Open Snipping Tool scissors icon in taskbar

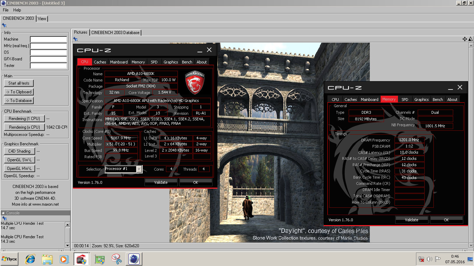click(x=117, y=259)
